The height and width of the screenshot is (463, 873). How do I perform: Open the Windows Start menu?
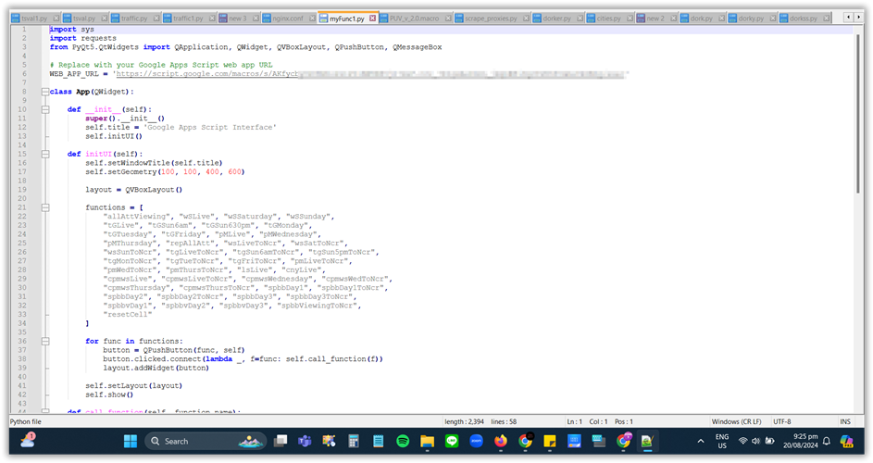point(131,442)
